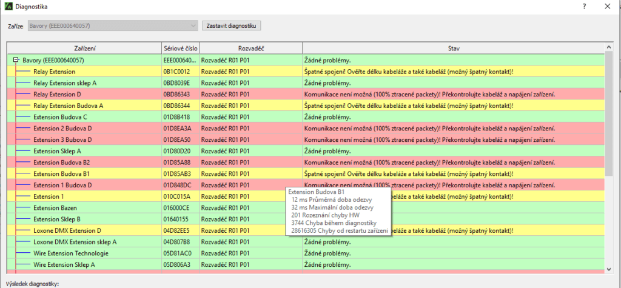This screenshot has width=621, height=288.
Task: Click serial number 01D8EA3A
Action: coord(178,129)
